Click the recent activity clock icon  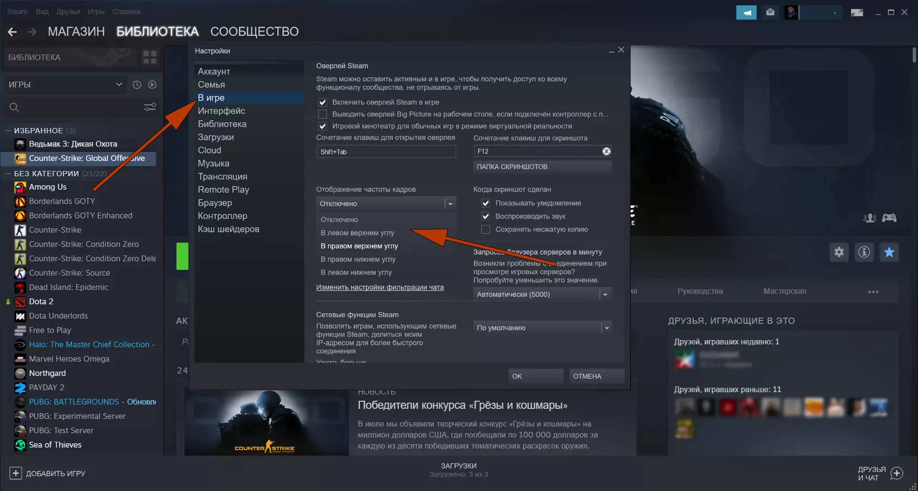pos(137,85)
